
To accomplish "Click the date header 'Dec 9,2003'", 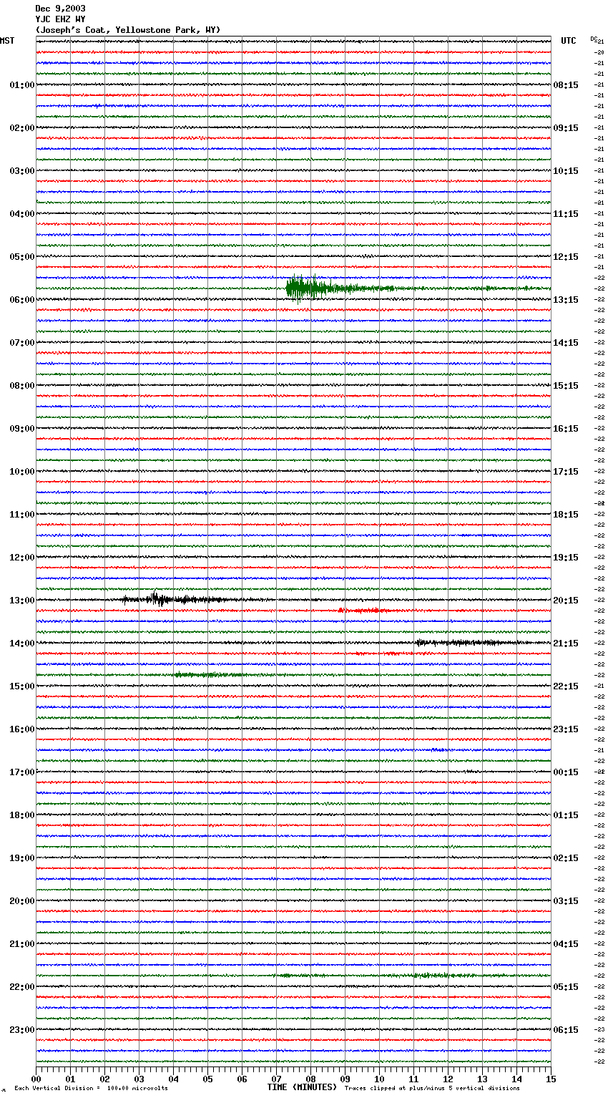I will [61, 9].
